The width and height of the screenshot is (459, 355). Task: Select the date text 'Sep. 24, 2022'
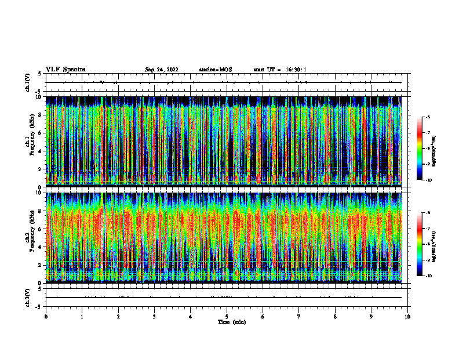click(162, 70)
